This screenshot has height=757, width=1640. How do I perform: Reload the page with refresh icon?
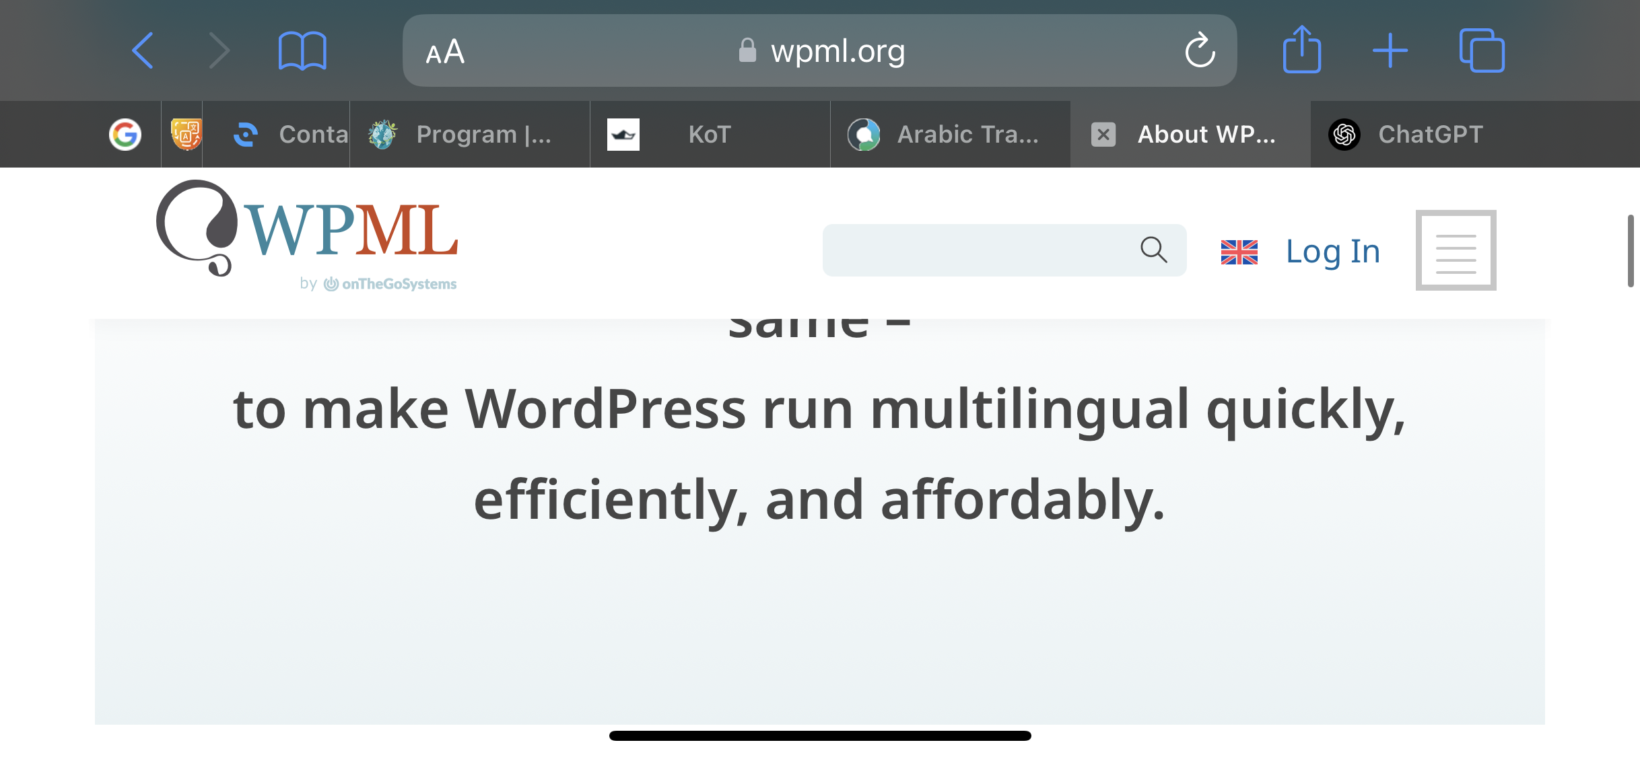tap(1200, 50)
